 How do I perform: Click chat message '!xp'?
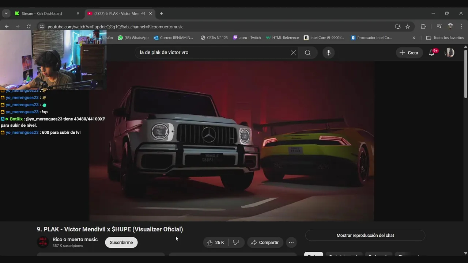[45, 112]
